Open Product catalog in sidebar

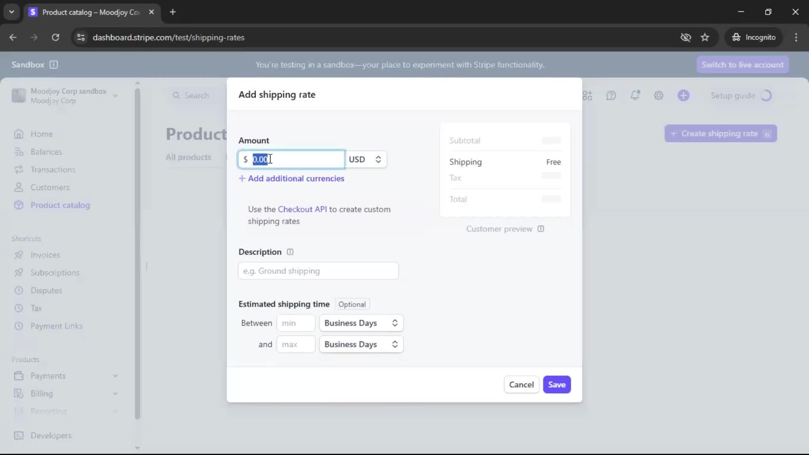[x=60, y=205]
